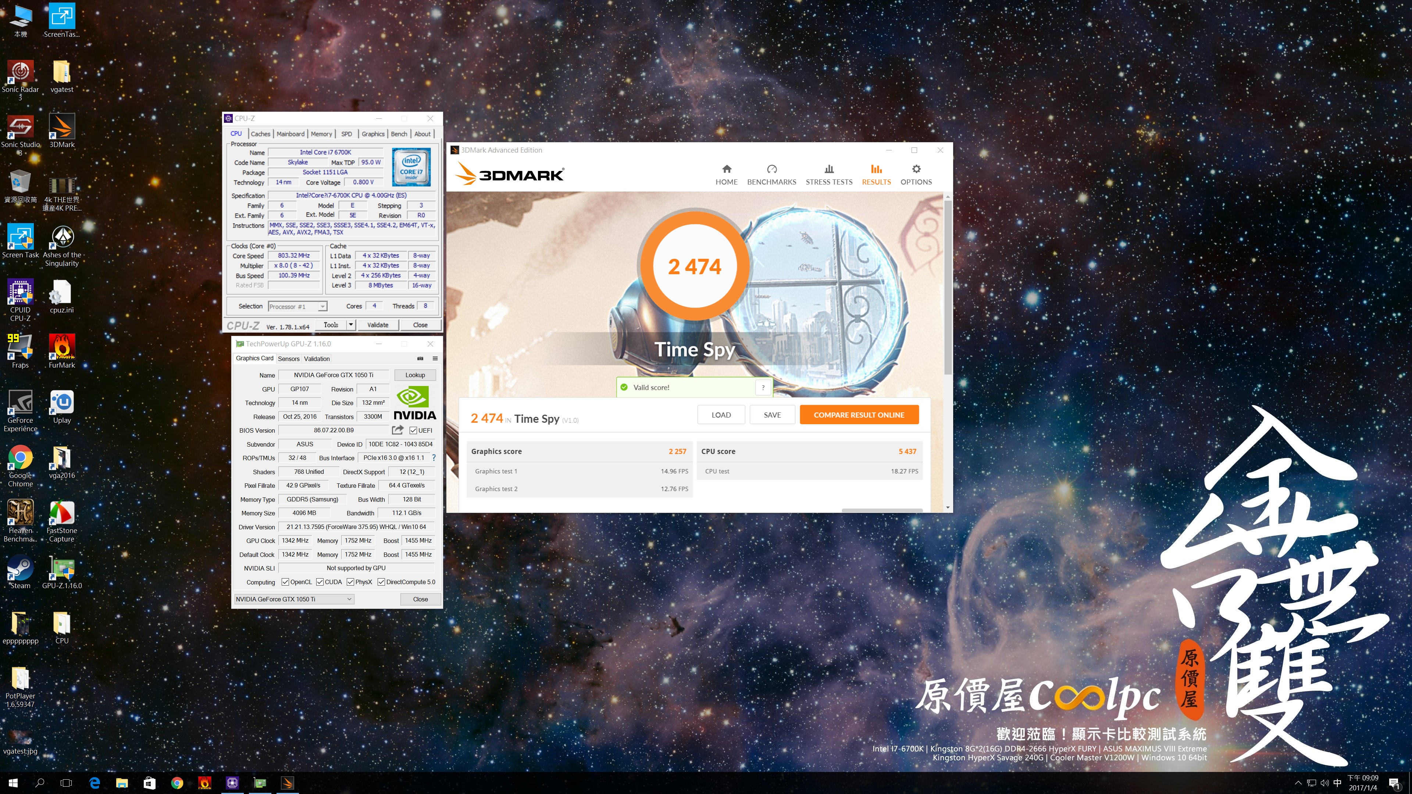The image size is (1412, 794).
Task: Open the Processor #1 selection dropdown
Action: click(x=297, y=306)
